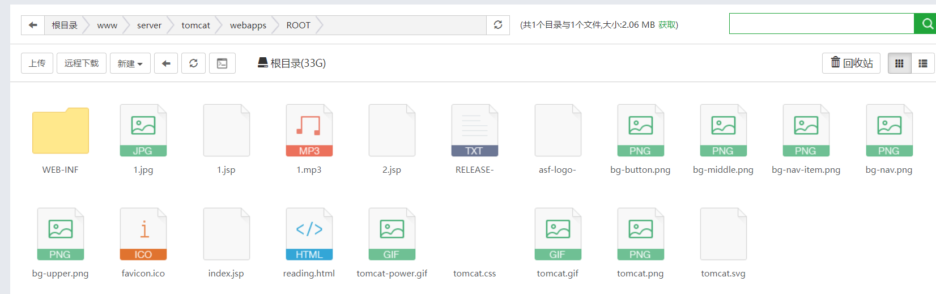Open the terminal icon in toolbar
This screenshot has height=294, width=936.
[222, 63]
